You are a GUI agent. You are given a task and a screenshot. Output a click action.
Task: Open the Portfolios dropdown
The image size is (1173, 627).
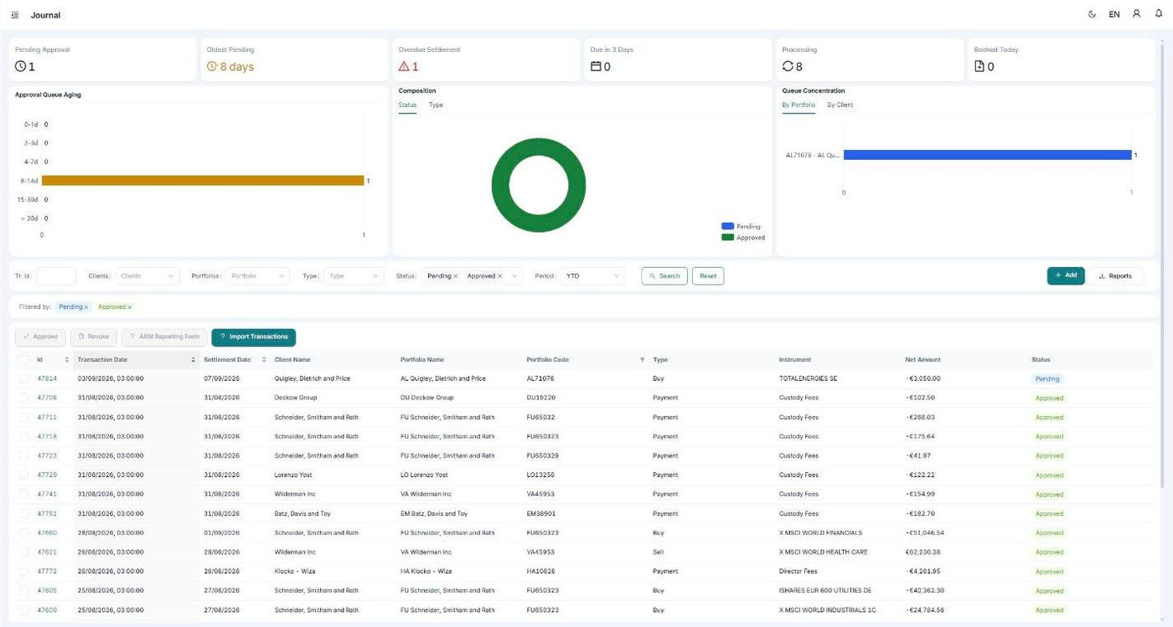[x=257, y=275]
